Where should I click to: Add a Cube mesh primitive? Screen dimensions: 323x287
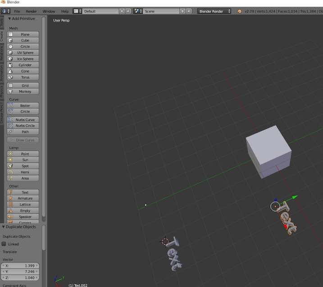[x=23, y=41]
